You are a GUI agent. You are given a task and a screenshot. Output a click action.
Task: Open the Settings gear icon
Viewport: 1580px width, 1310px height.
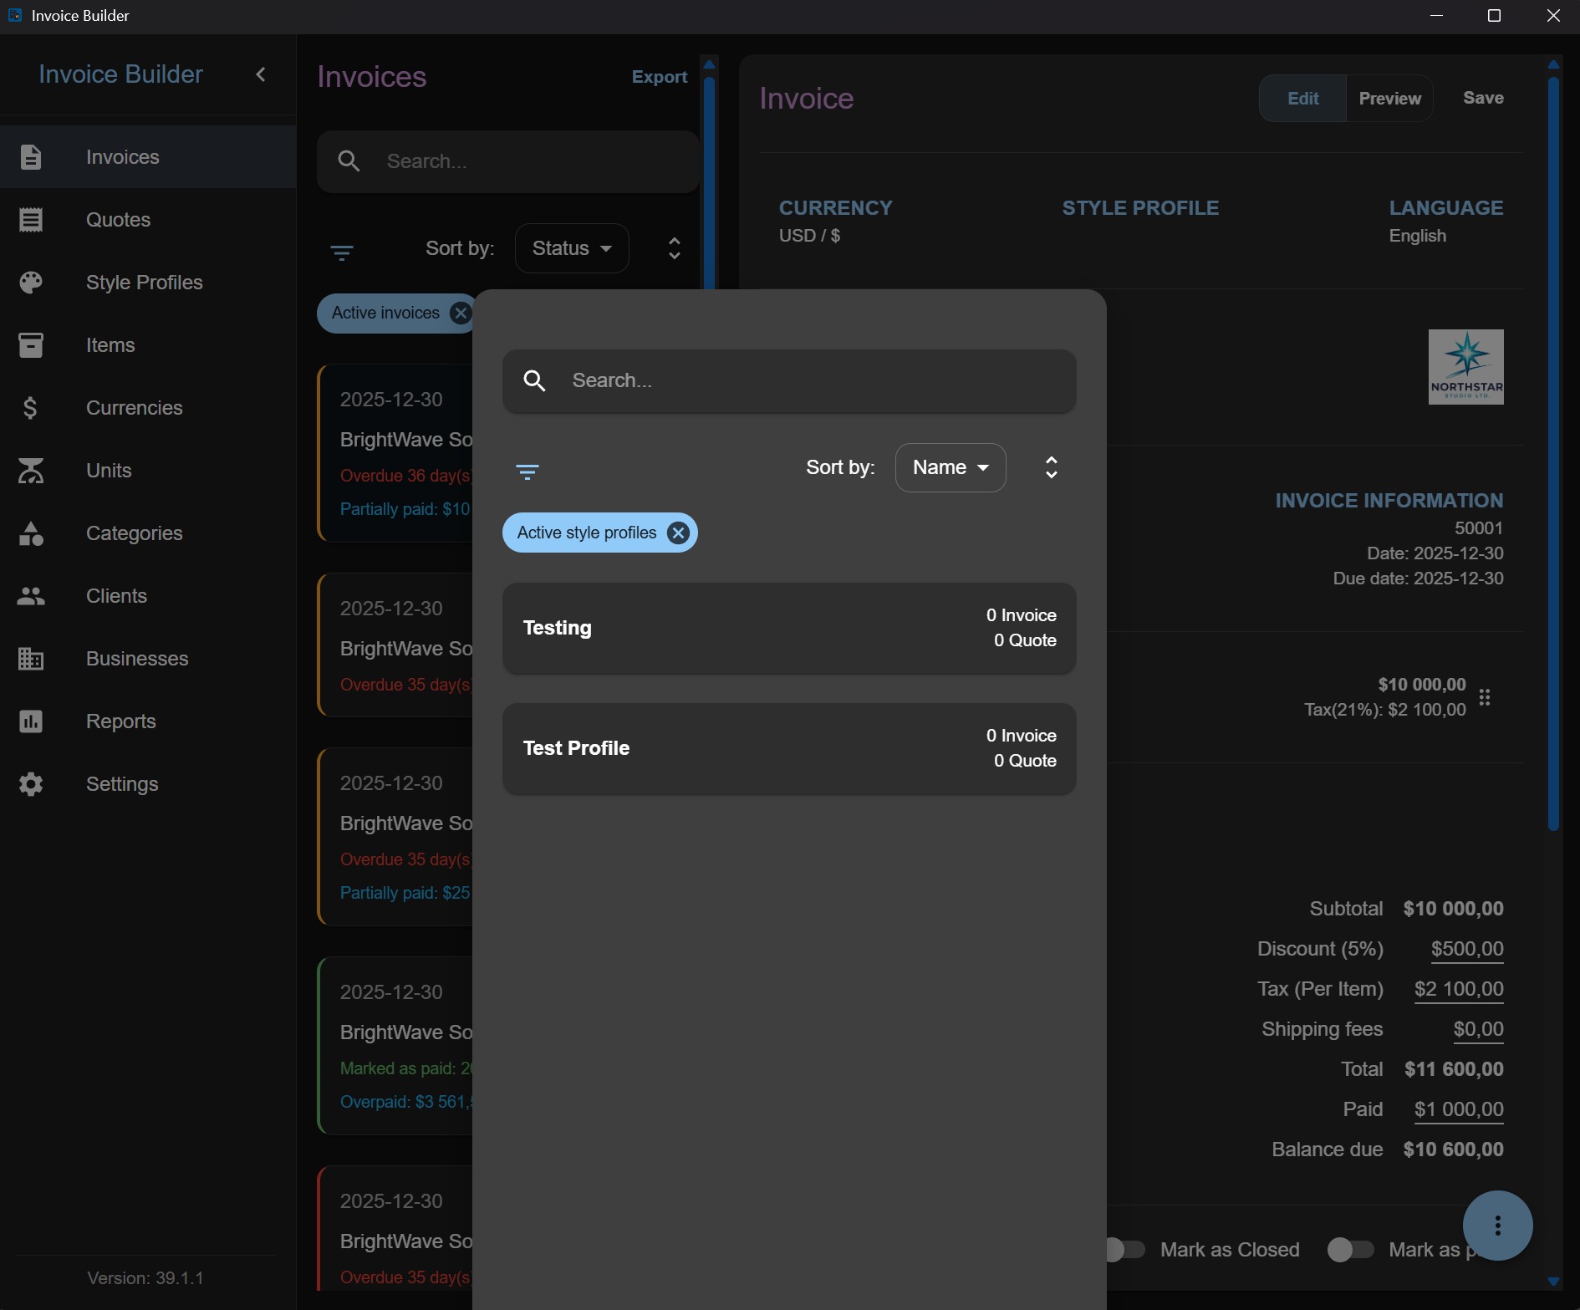[31, 784]
